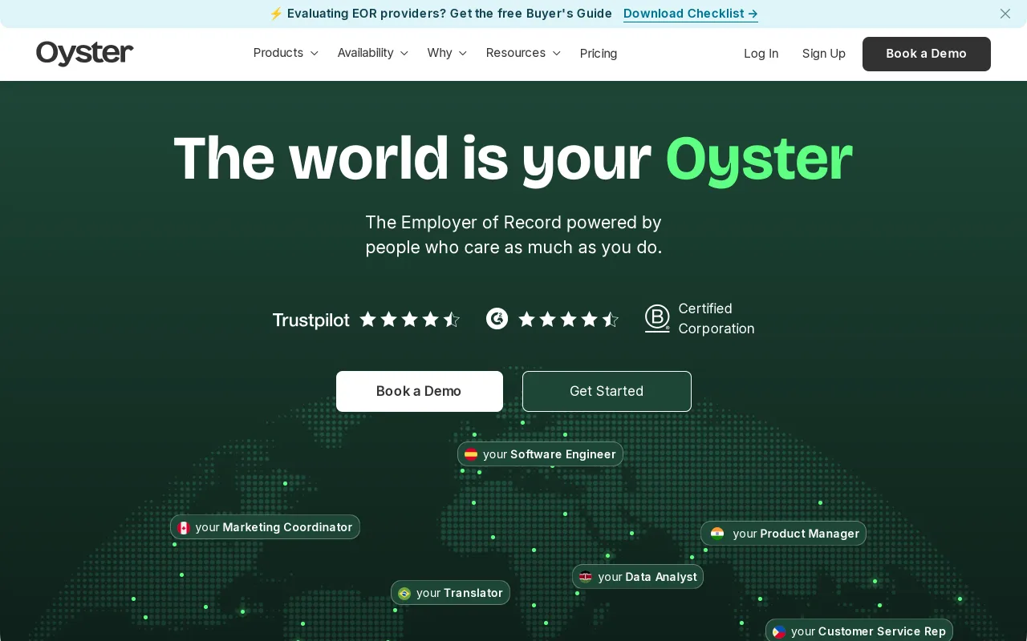Click the Kenya flag icon
The width and height of the screenshot is (1027, 641).
click(586, 577)
